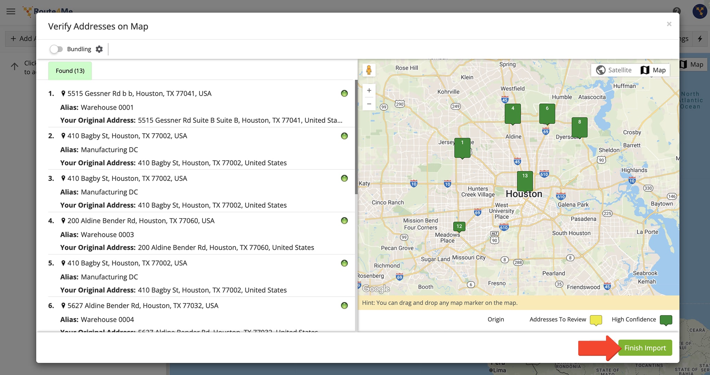The height and width of the screenshot is (375, 710).
Task: Open the hamburger menu in background page
Action: (x=11, y=11)
